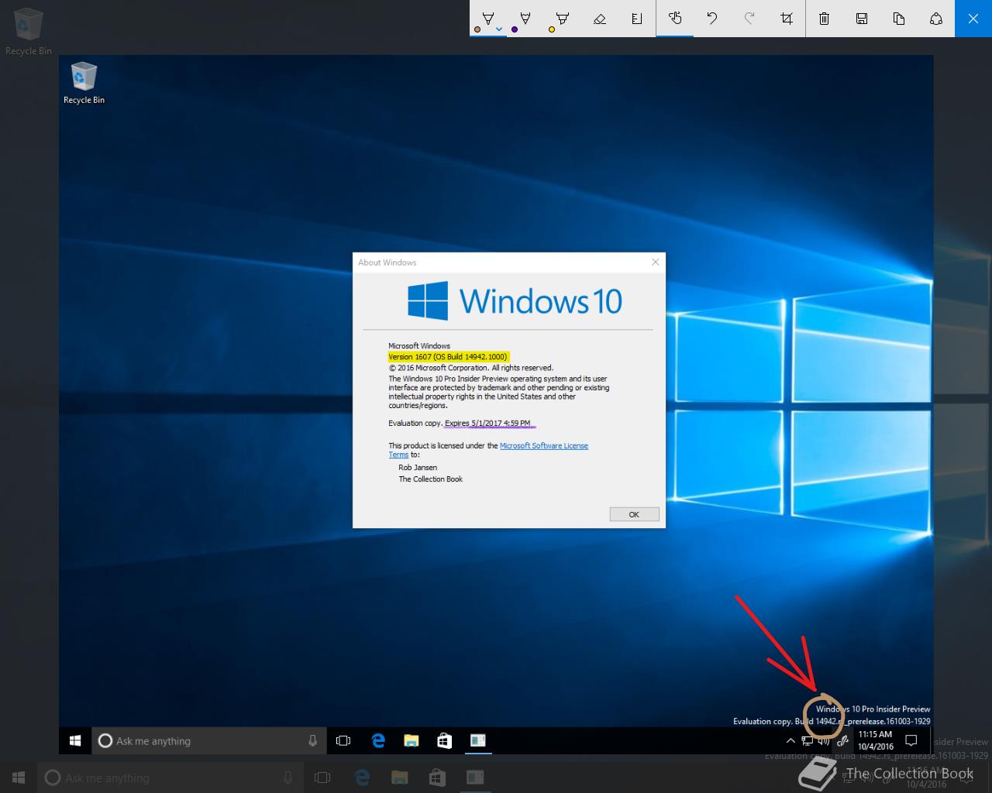Expand hidden tray icons chevron
Screen dimensions: 992x793
click(x=790, y=740)
